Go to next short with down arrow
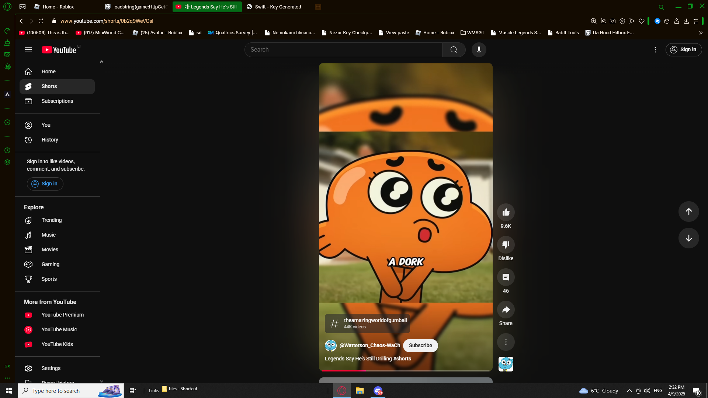This screenshot has height=398, width=708. (x=688, y=238)
